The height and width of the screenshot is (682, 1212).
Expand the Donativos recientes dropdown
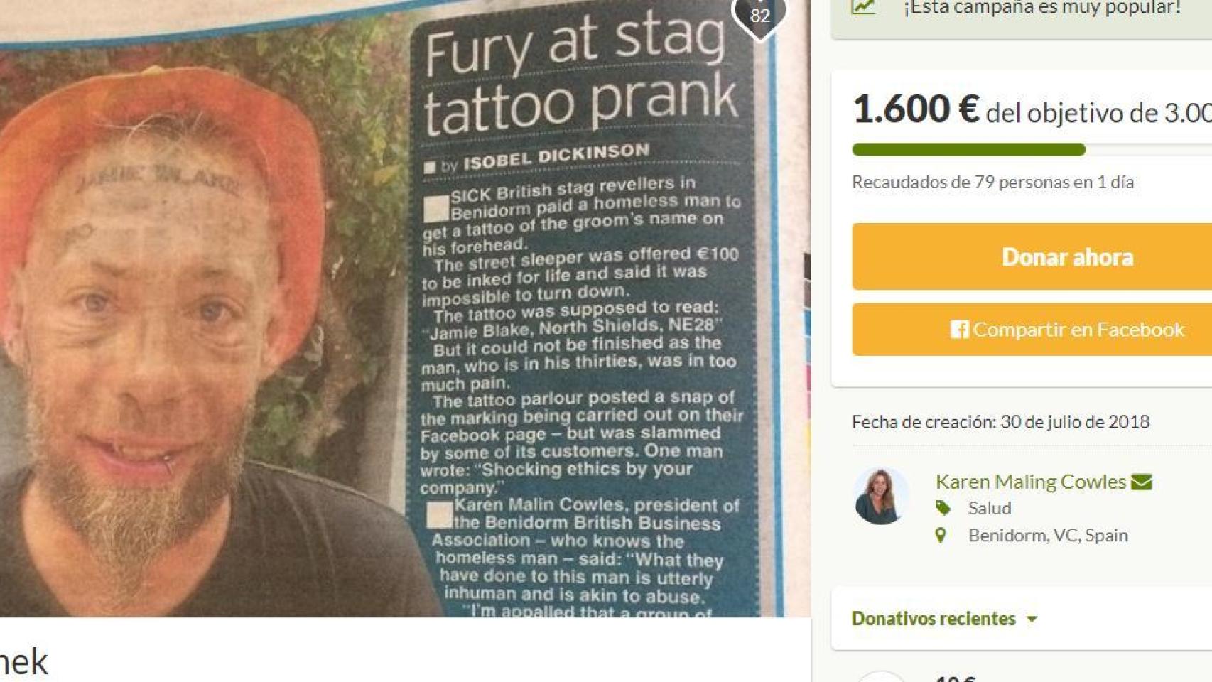945,619
